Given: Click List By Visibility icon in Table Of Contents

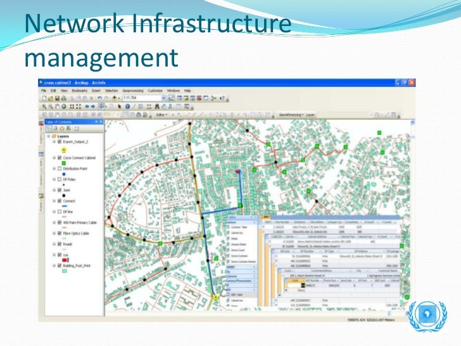Looking at the screenshot, I should click(x=62, y=129).
